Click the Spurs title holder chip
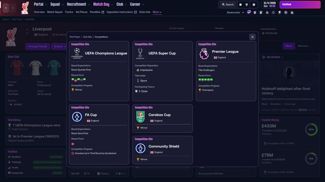The image size is (325, 182). click(142, 81)
